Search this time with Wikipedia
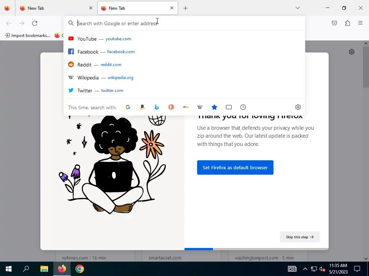 200,107
